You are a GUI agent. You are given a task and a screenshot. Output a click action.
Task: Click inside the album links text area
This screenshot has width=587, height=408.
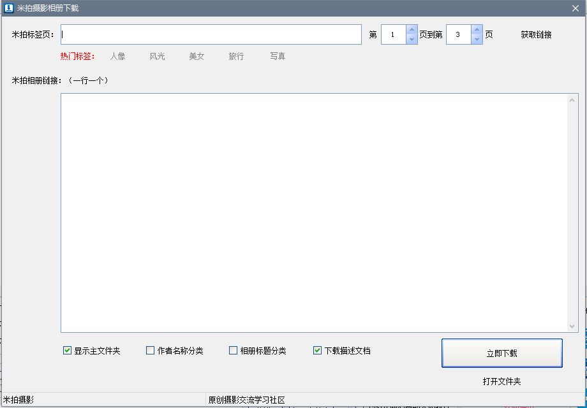point(314,213)
